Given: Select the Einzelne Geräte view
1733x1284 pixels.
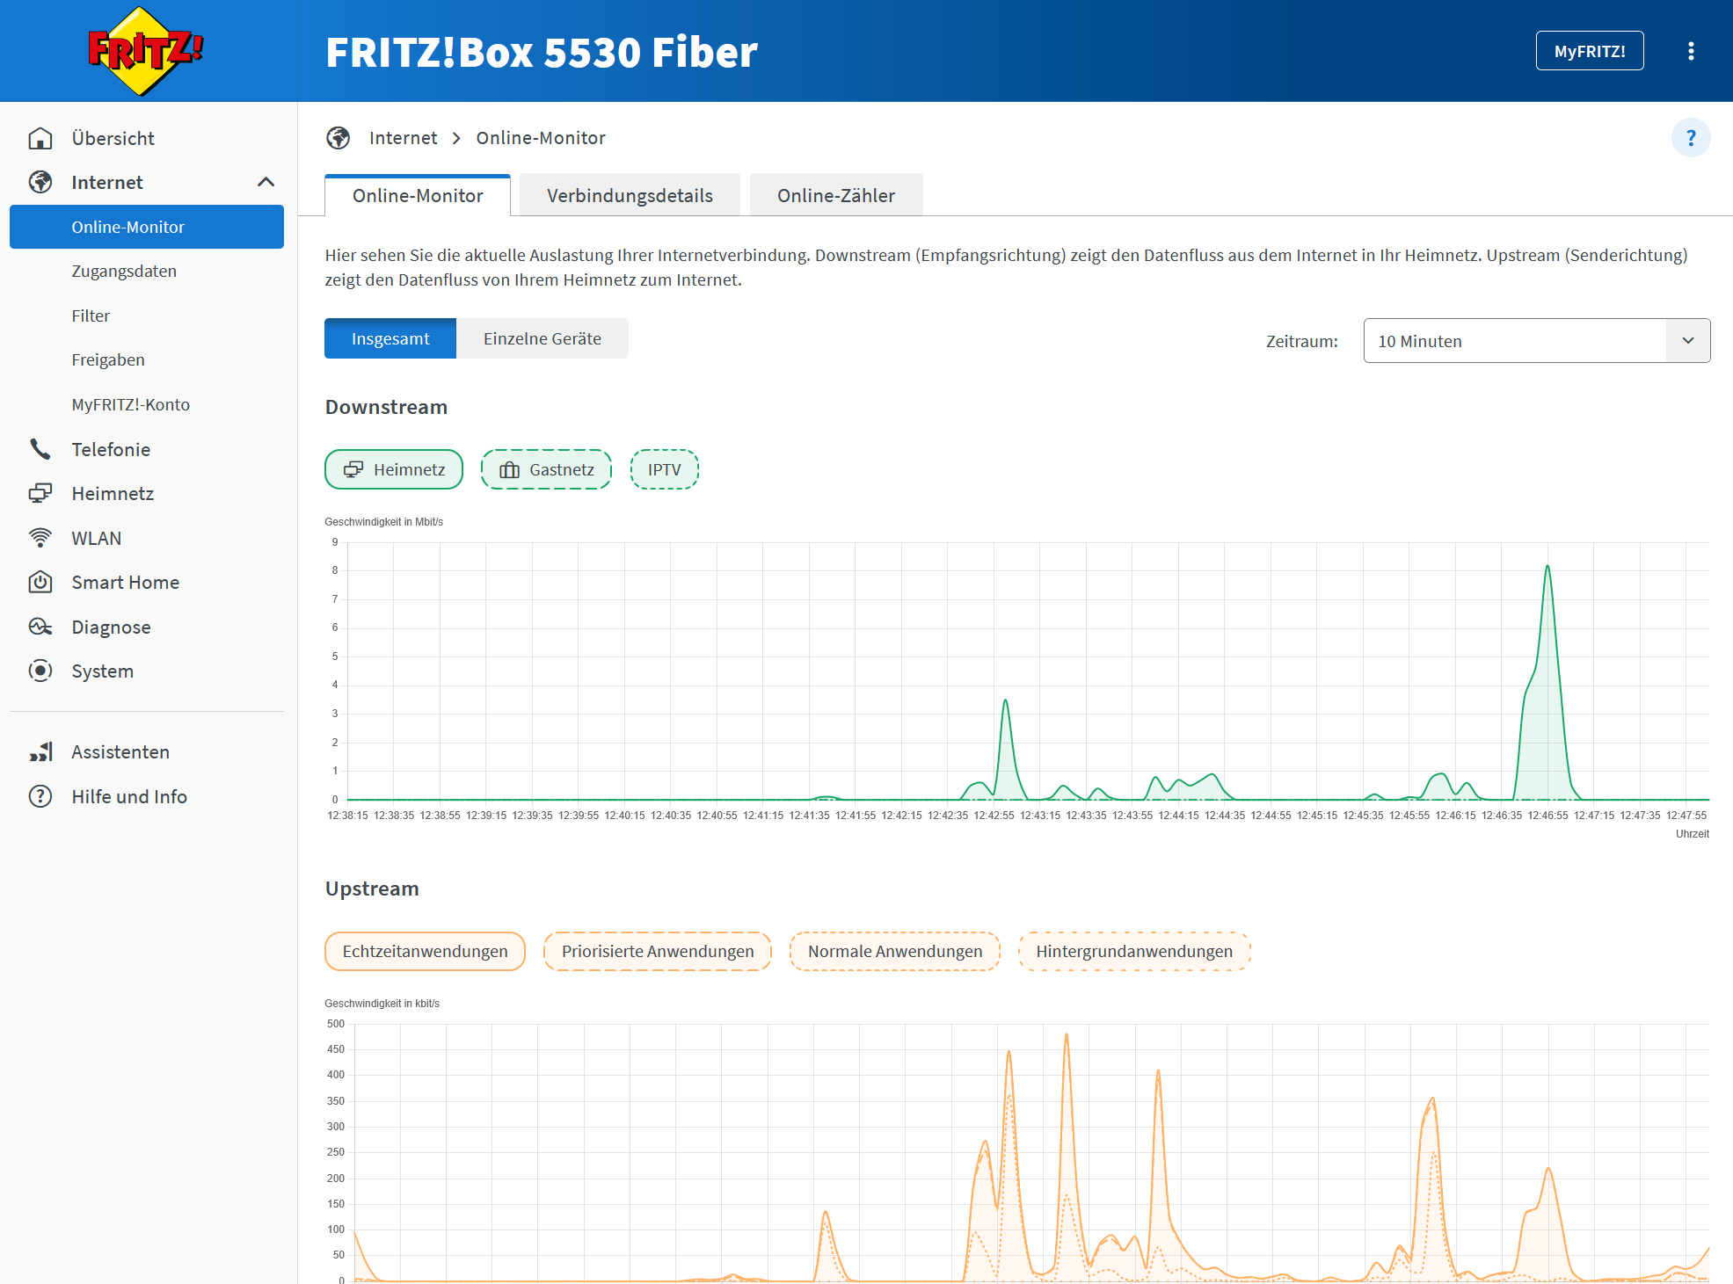Looking at the screenshot, I should tap(542, 338).
